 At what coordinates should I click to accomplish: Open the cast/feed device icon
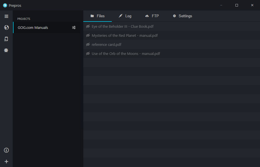(x=6, y=39)
